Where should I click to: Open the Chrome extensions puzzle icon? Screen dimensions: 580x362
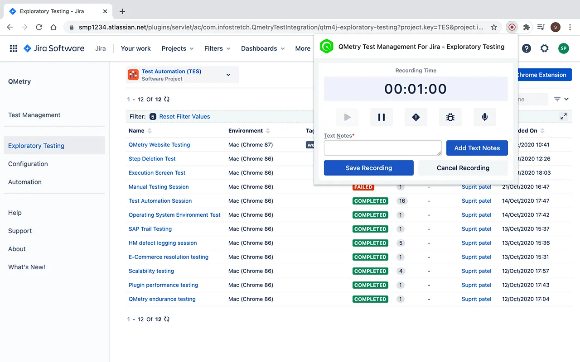(x=527, y=27)
